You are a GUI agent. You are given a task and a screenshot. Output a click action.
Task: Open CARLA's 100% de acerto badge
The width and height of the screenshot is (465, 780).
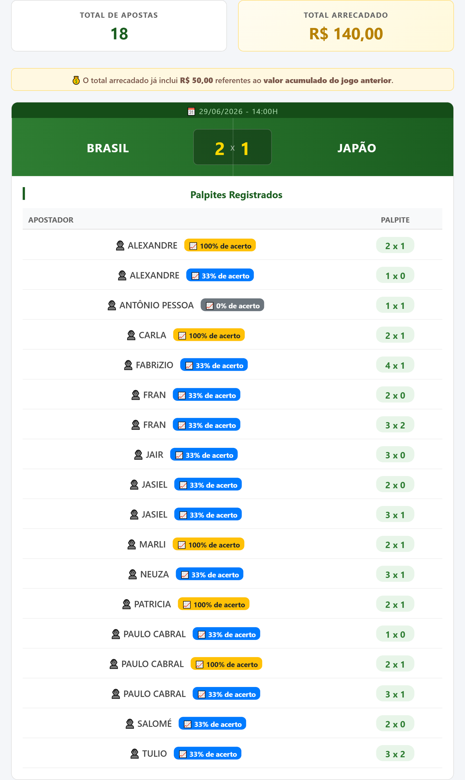[209, 335]
